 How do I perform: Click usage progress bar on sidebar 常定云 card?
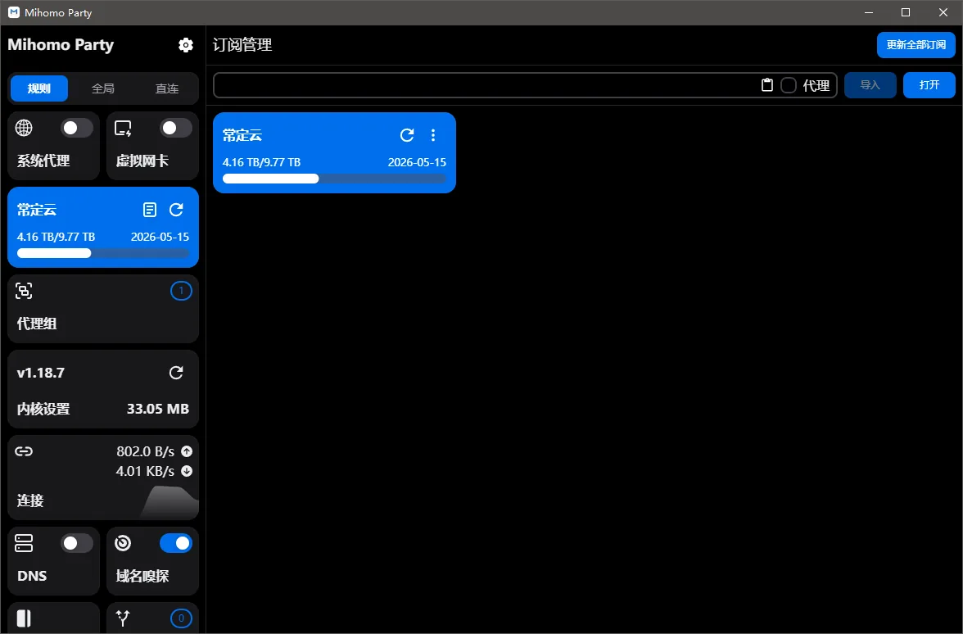[x=102, y=253]
